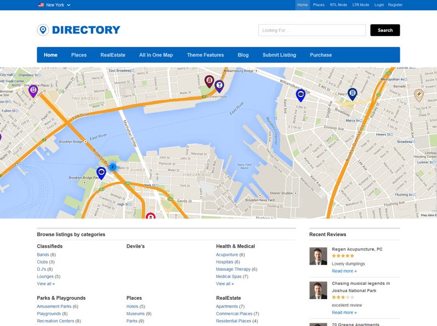Click red marker at bottom of map

coord(151,216)
